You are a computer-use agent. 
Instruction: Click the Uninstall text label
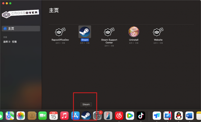click(x=134, y=40)
